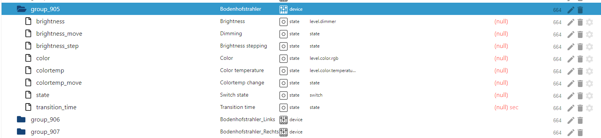This screenshot has height=138, width=601.
Task: Edit the state switch object
Action: [x=571, y=95]
